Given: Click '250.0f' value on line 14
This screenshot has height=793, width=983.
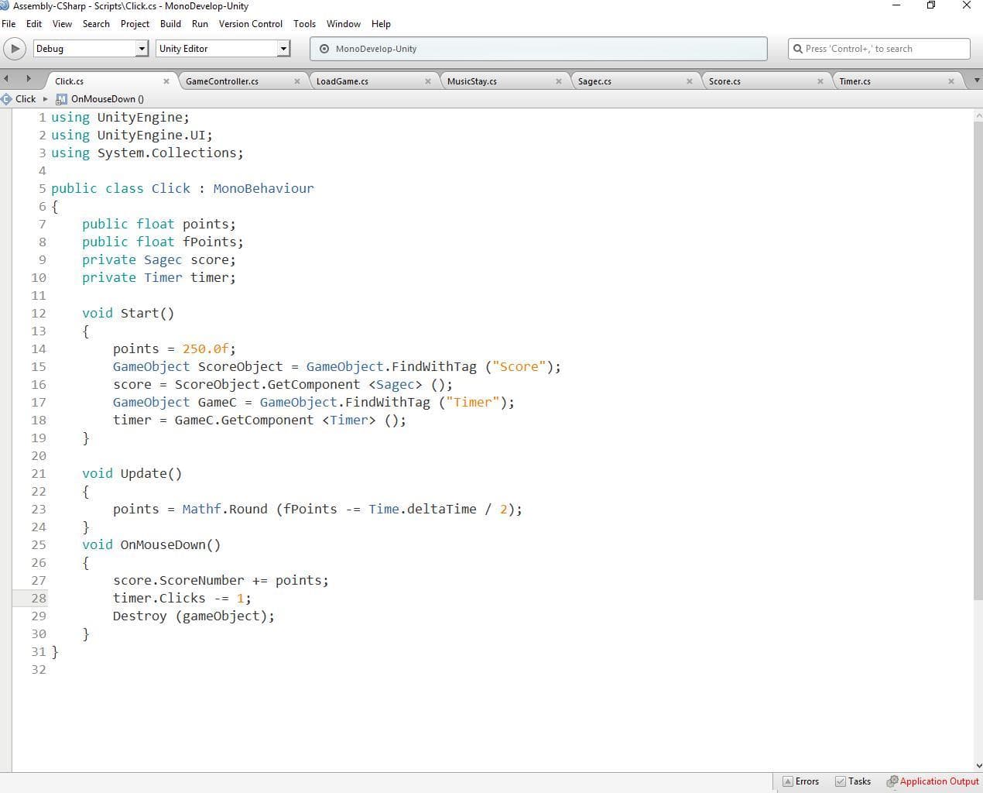Looking at the screenshot, I should pyautogui.click(x=205, y=349).
